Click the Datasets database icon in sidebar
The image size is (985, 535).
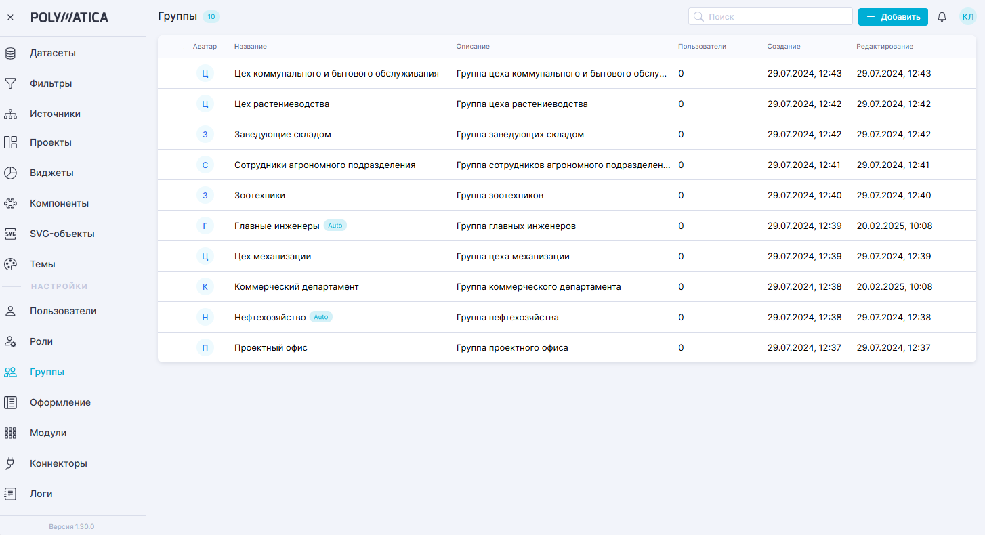[x=10, y=53]
